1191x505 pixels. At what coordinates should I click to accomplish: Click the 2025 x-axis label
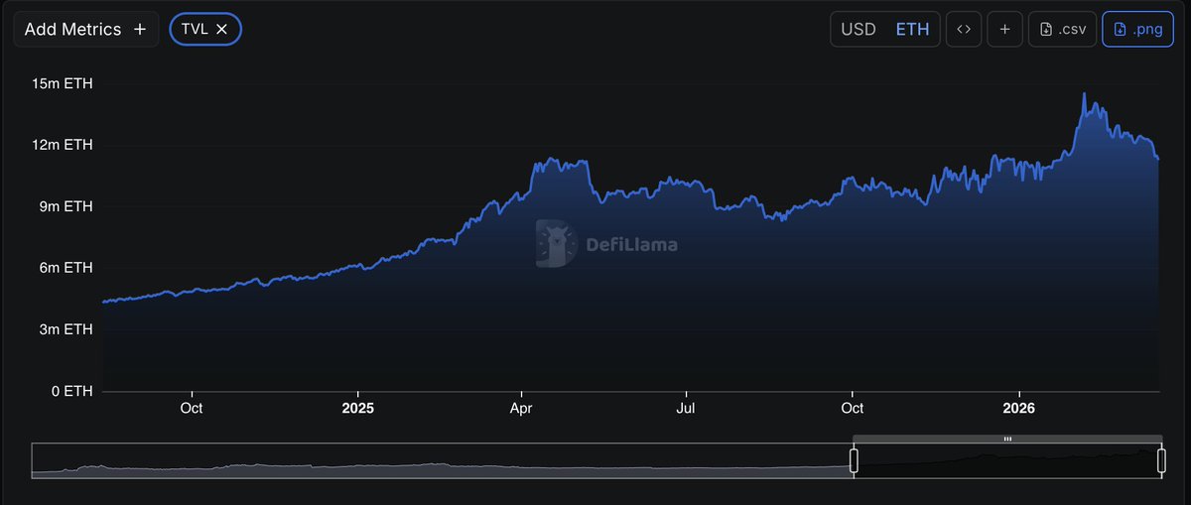(358, 408)
